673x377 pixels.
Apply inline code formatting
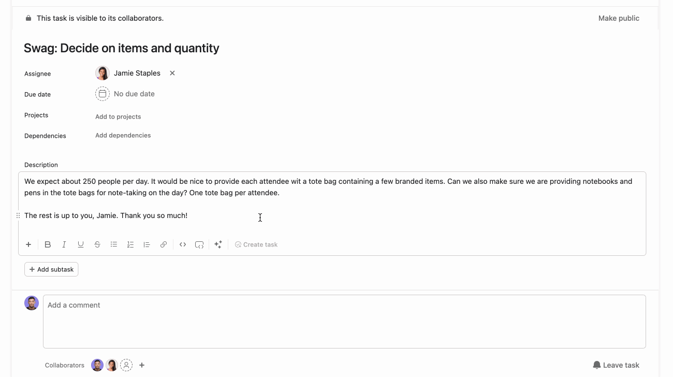coord(183,244)
